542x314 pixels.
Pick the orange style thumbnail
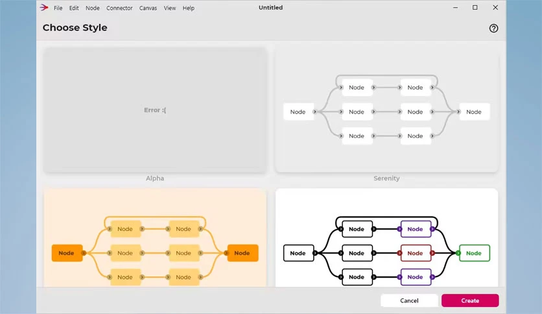[155, 238]
